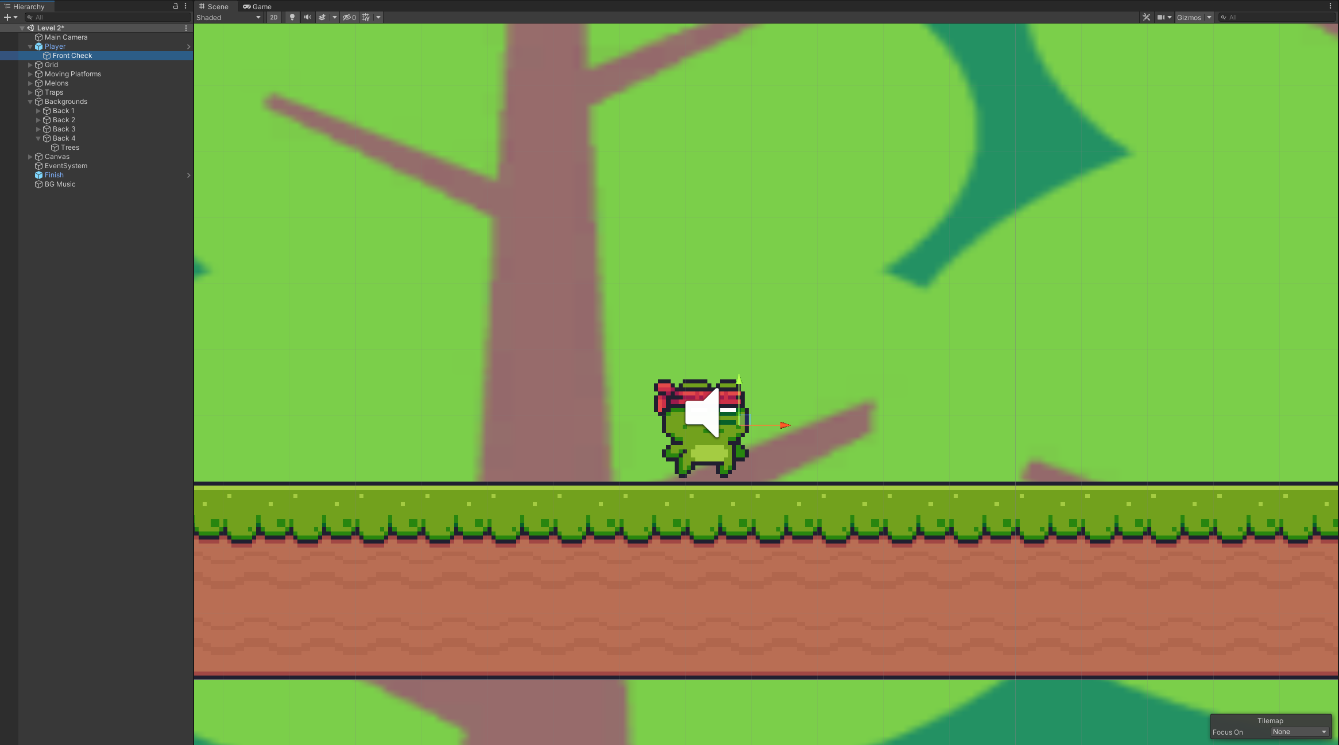Lock the Hierarchy panel
This screenshot has height=745, width=1339.
tap(176, 6)
